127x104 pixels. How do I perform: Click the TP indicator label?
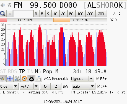pyautogui.click(x=22, y=71)
